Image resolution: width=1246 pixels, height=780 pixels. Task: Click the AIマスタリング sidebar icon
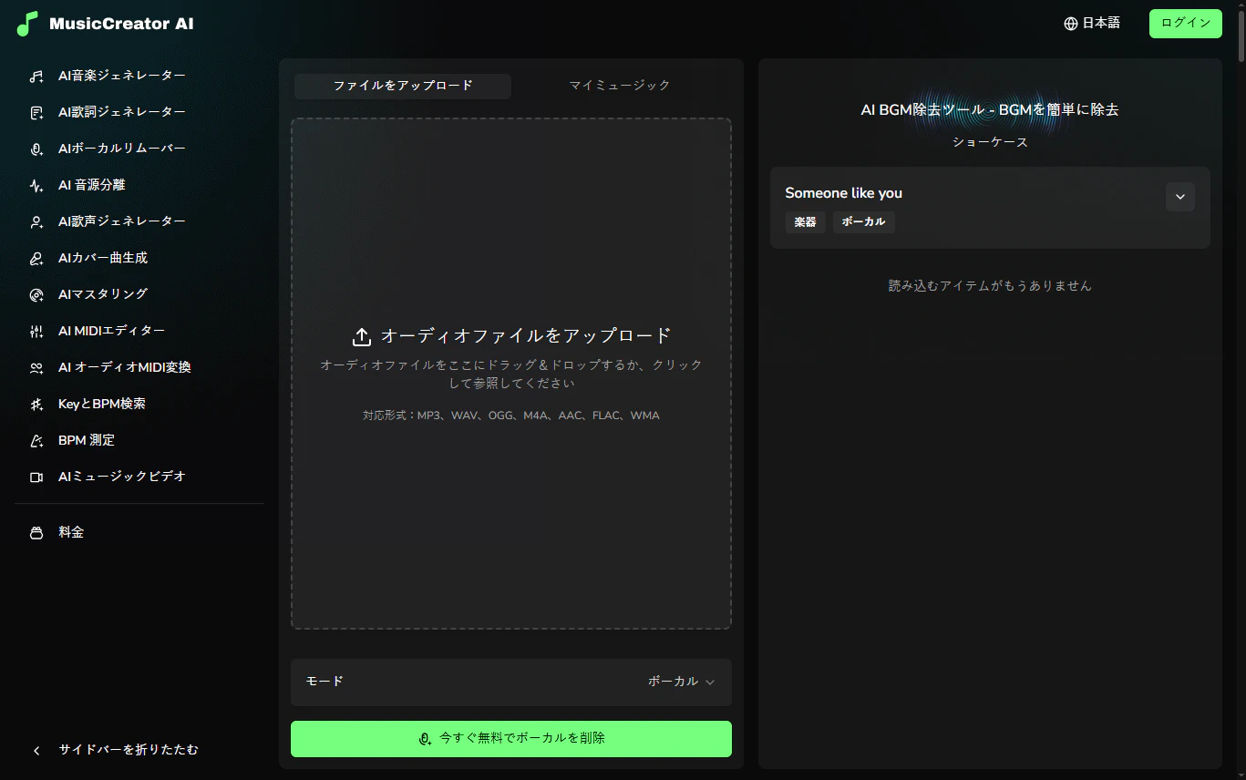click(36, 295)
